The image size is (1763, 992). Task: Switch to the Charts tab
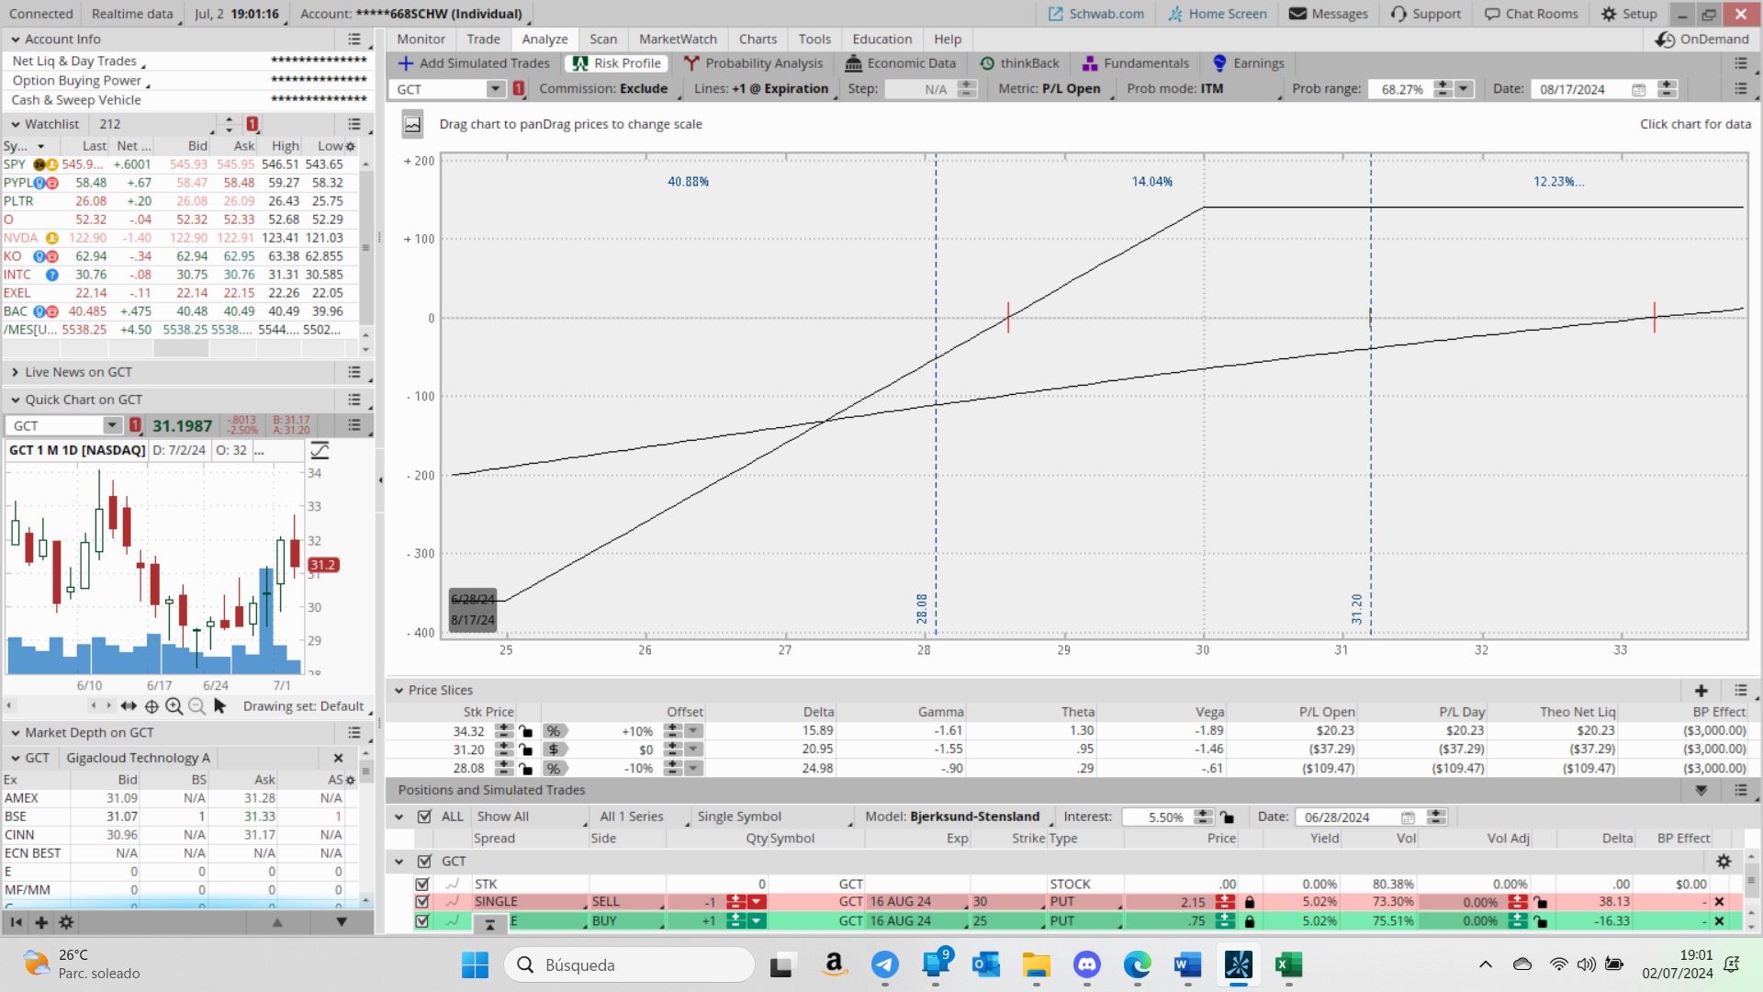point(758,39)
